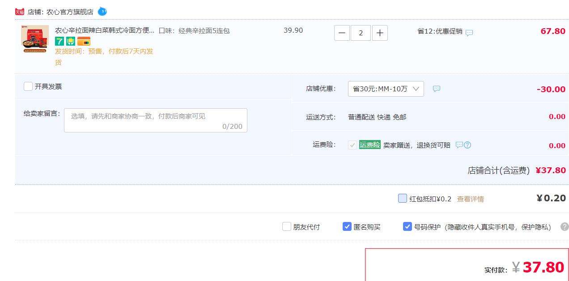Click the comment icon beside 省12:优惠促销
Screen dimensions: 569x281
pyautogui.click(x=469, y=33)
